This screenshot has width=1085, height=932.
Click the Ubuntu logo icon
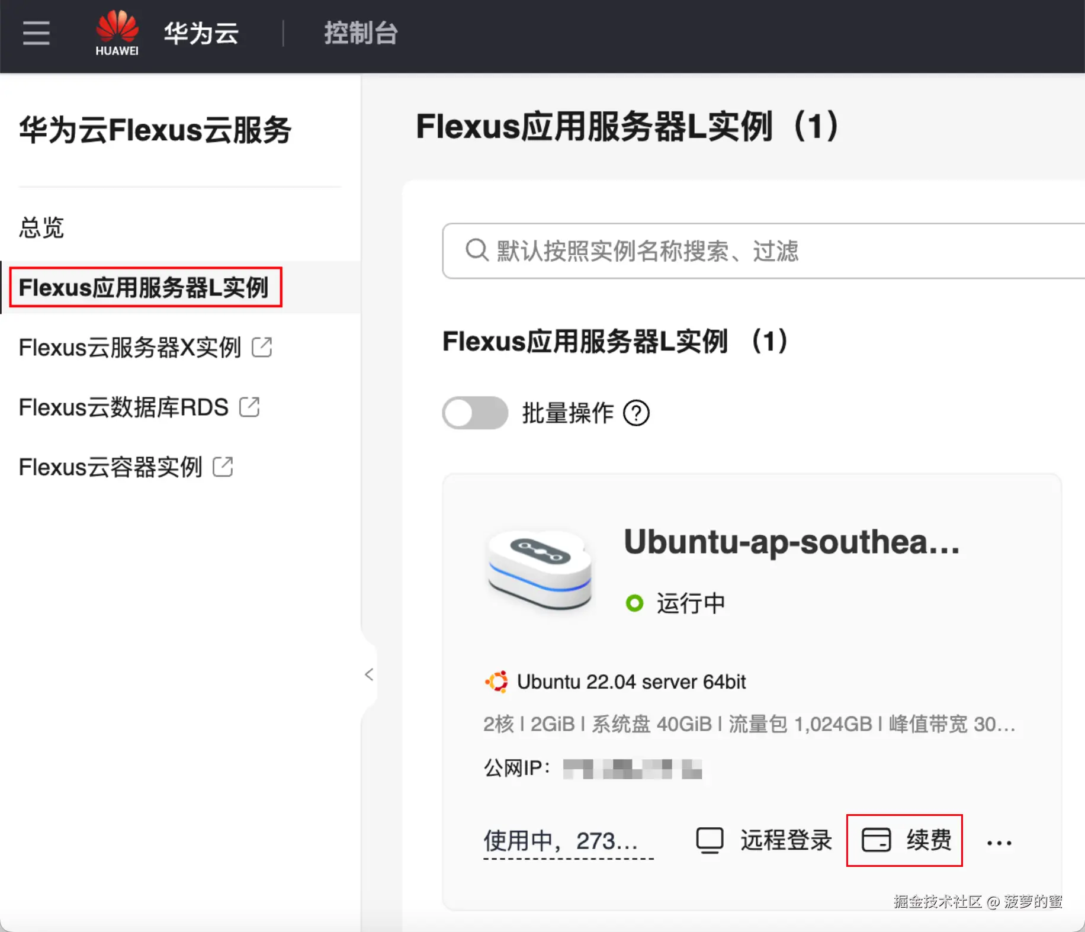(497, 682)
